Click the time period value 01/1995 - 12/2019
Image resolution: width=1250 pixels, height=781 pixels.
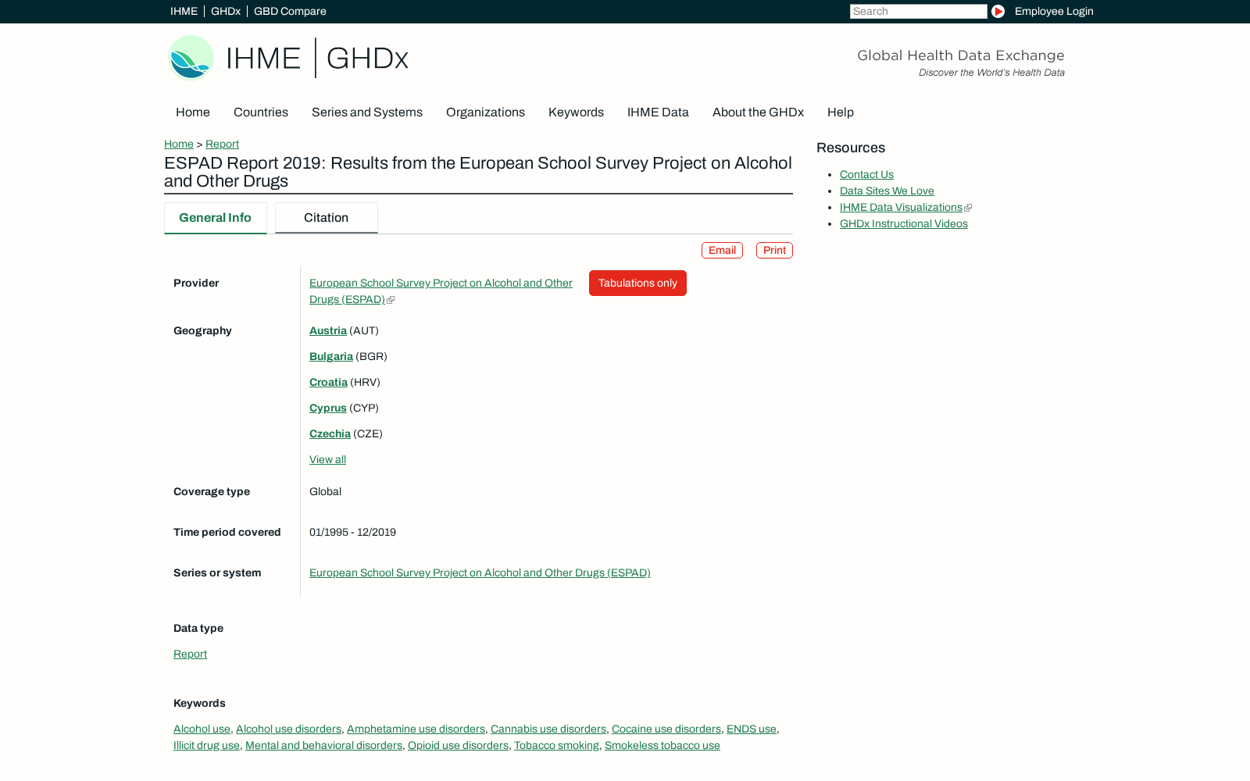[x=352, y=533]
